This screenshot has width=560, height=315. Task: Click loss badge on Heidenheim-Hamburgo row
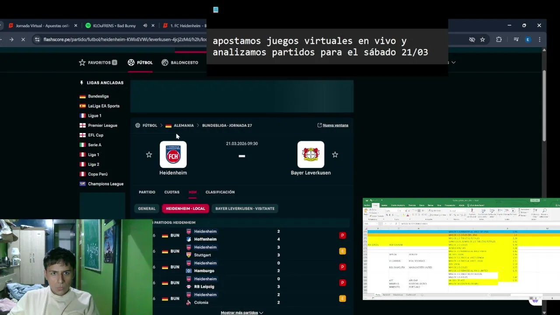point(343,267)
